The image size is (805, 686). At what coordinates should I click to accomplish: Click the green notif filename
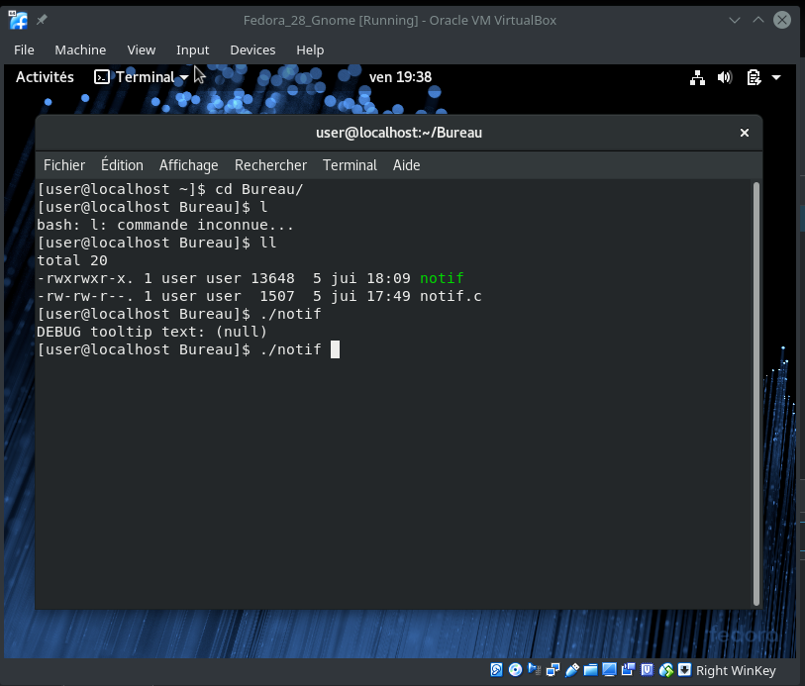[442, 278]
